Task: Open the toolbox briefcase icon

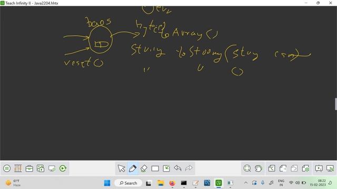Action: 29,169
